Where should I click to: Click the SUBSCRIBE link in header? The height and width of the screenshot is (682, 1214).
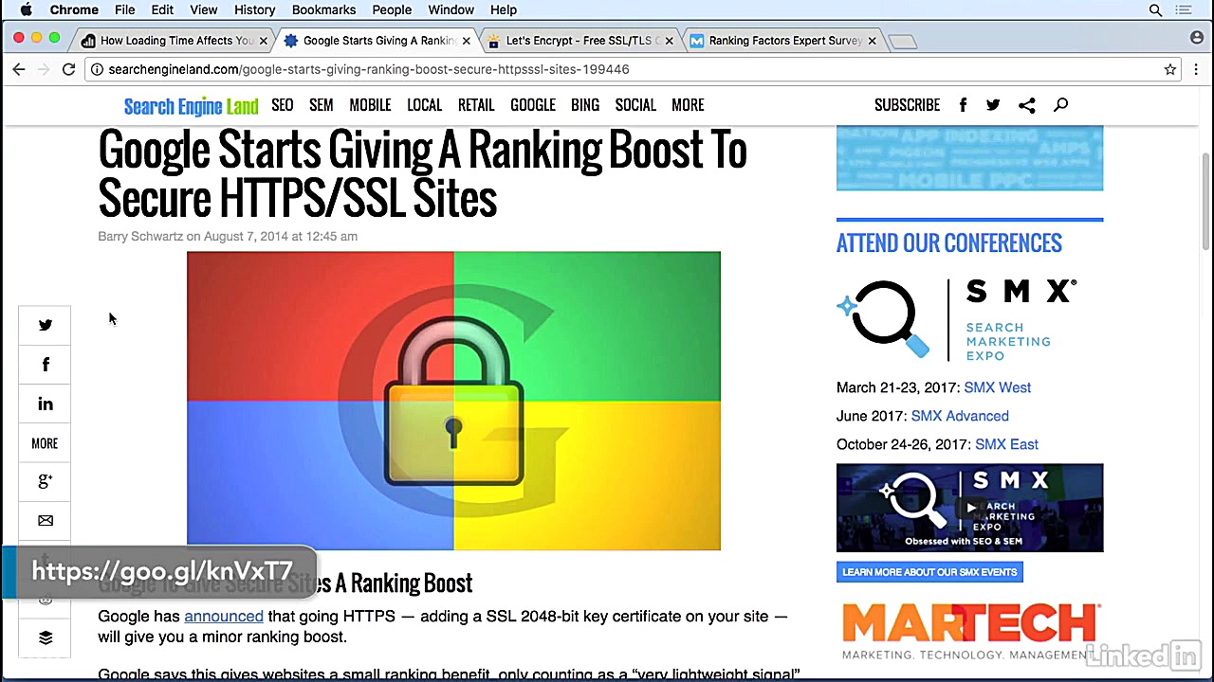coord(907,105)
